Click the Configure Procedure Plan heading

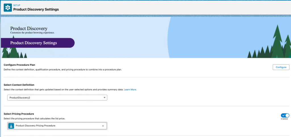click(x=19, y=65)
